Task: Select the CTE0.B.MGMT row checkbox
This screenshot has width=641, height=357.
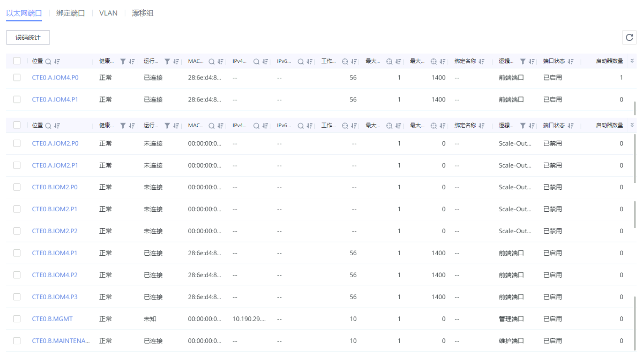Action: 17,319
